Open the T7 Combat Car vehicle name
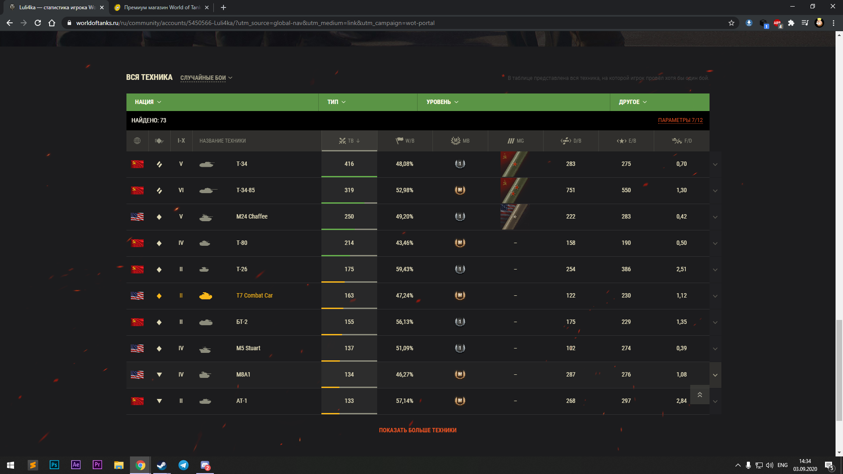 255,296
